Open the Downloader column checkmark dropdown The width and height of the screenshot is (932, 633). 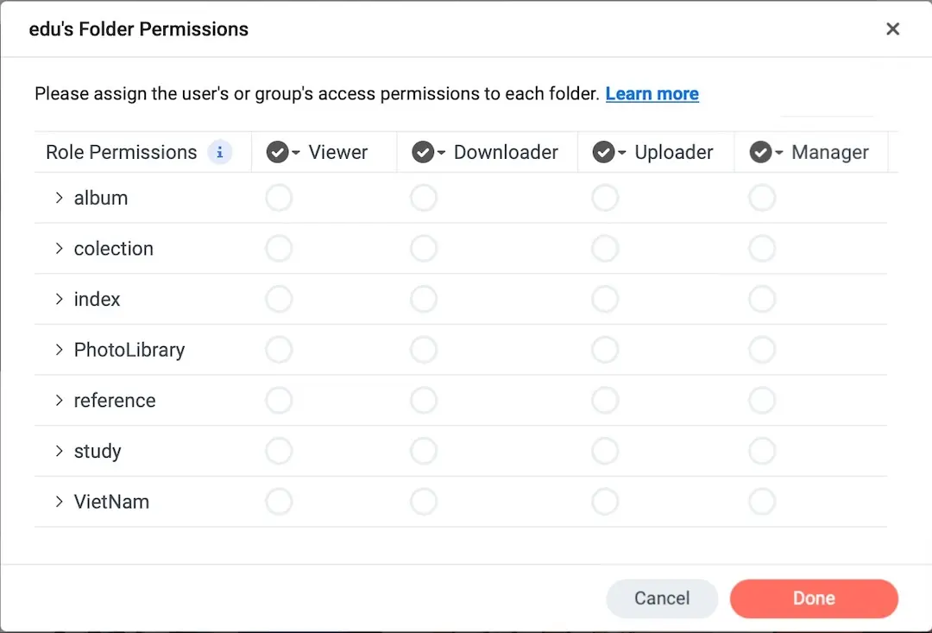pos(428,153)
